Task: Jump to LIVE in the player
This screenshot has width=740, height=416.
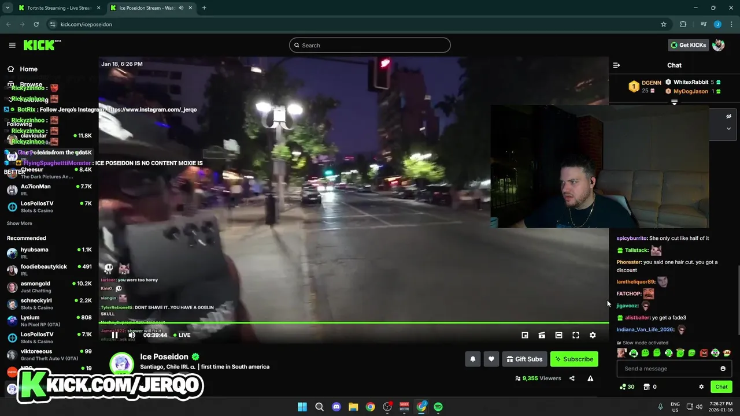Action: pos(182,335)
